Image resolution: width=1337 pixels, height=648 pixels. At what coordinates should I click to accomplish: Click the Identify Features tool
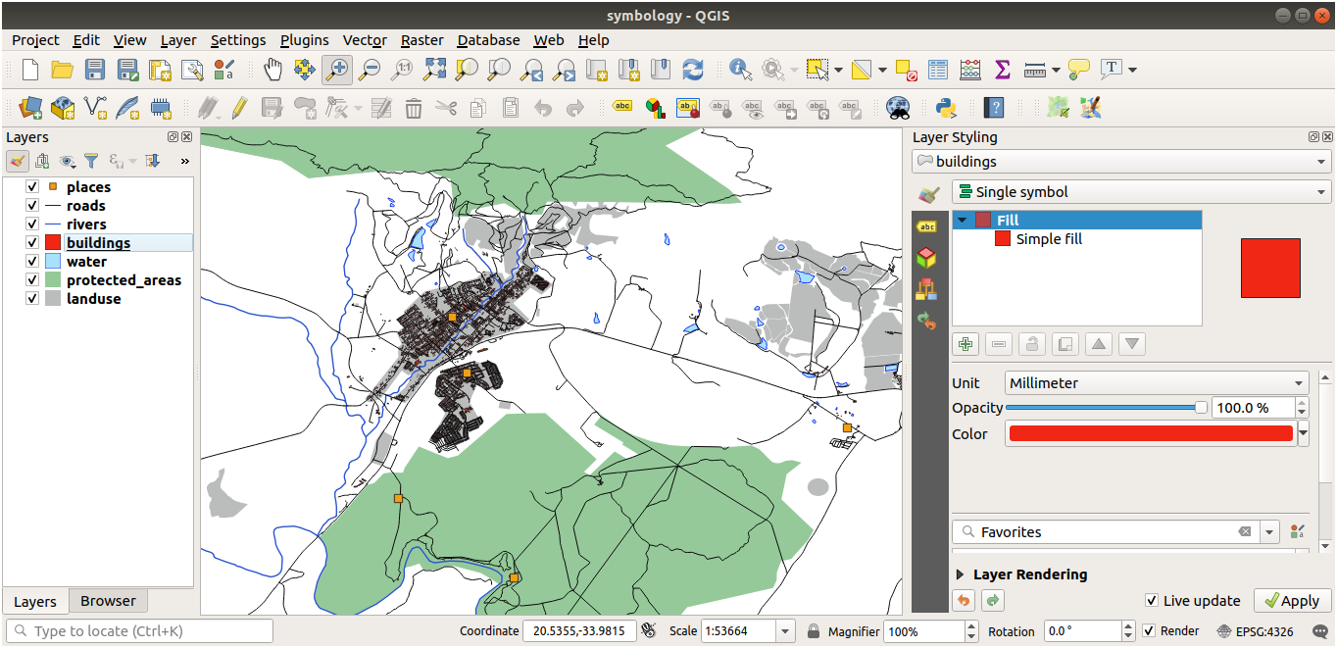[x=740, y=70]
